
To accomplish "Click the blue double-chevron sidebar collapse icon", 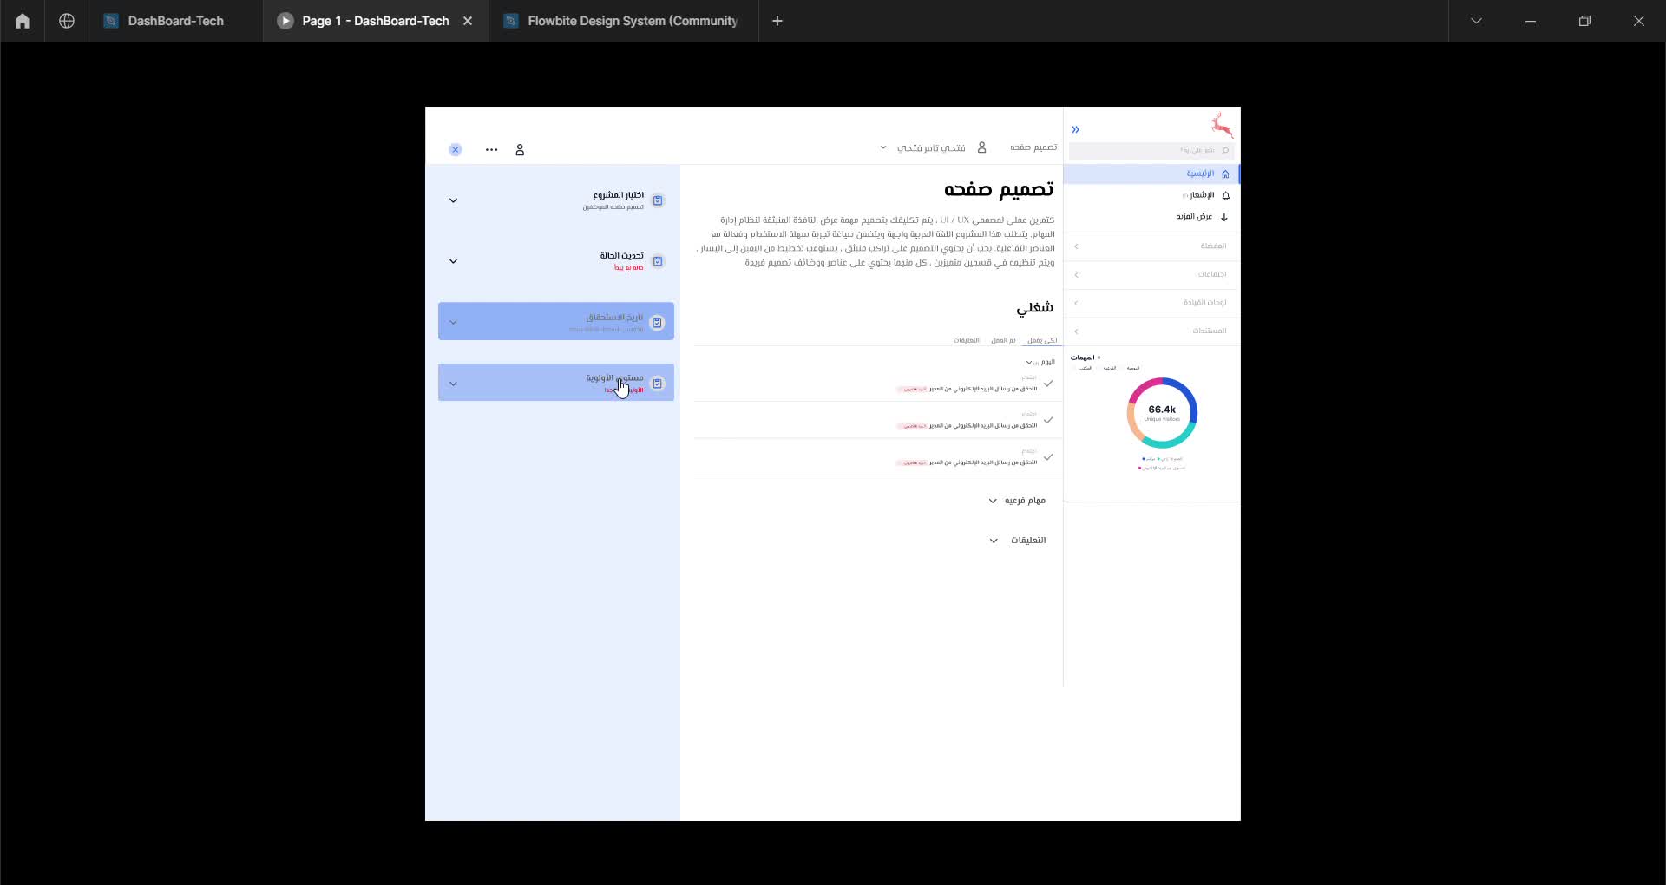I will [x=1075, y=129].
